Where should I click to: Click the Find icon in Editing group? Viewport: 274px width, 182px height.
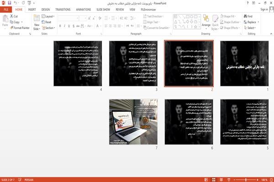pos(245,16)
